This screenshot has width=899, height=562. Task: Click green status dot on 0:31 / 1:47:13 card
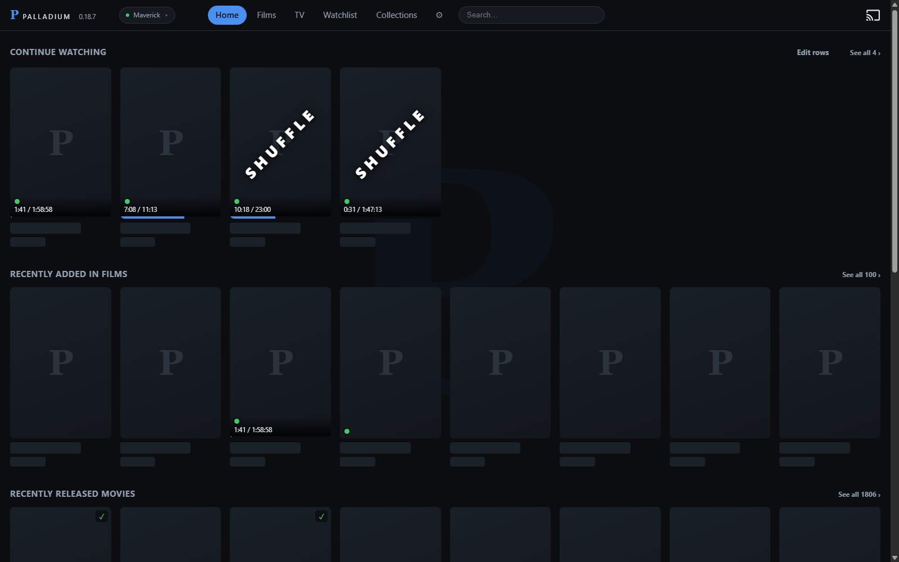[x=347, y=201]
